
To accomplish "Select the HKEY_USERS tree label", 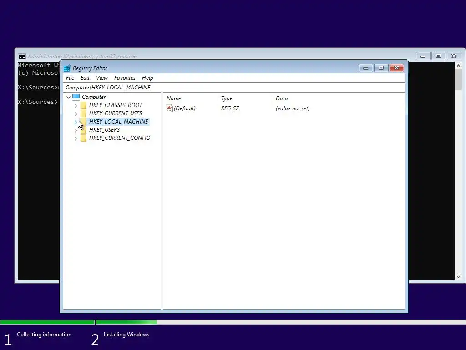I will [x=104, y=130].
